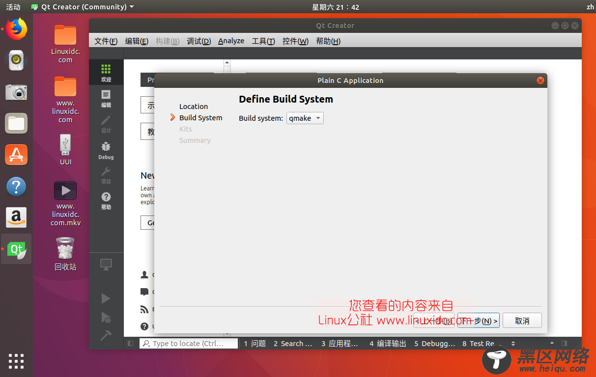Image resolution: width=596 pixels, height=377 pixels.
Task: Click the green Run arrow icon
Action: [x=106, y=298]
